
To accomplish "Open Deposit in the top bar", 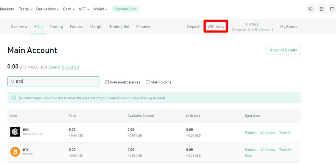I will 194,27.
